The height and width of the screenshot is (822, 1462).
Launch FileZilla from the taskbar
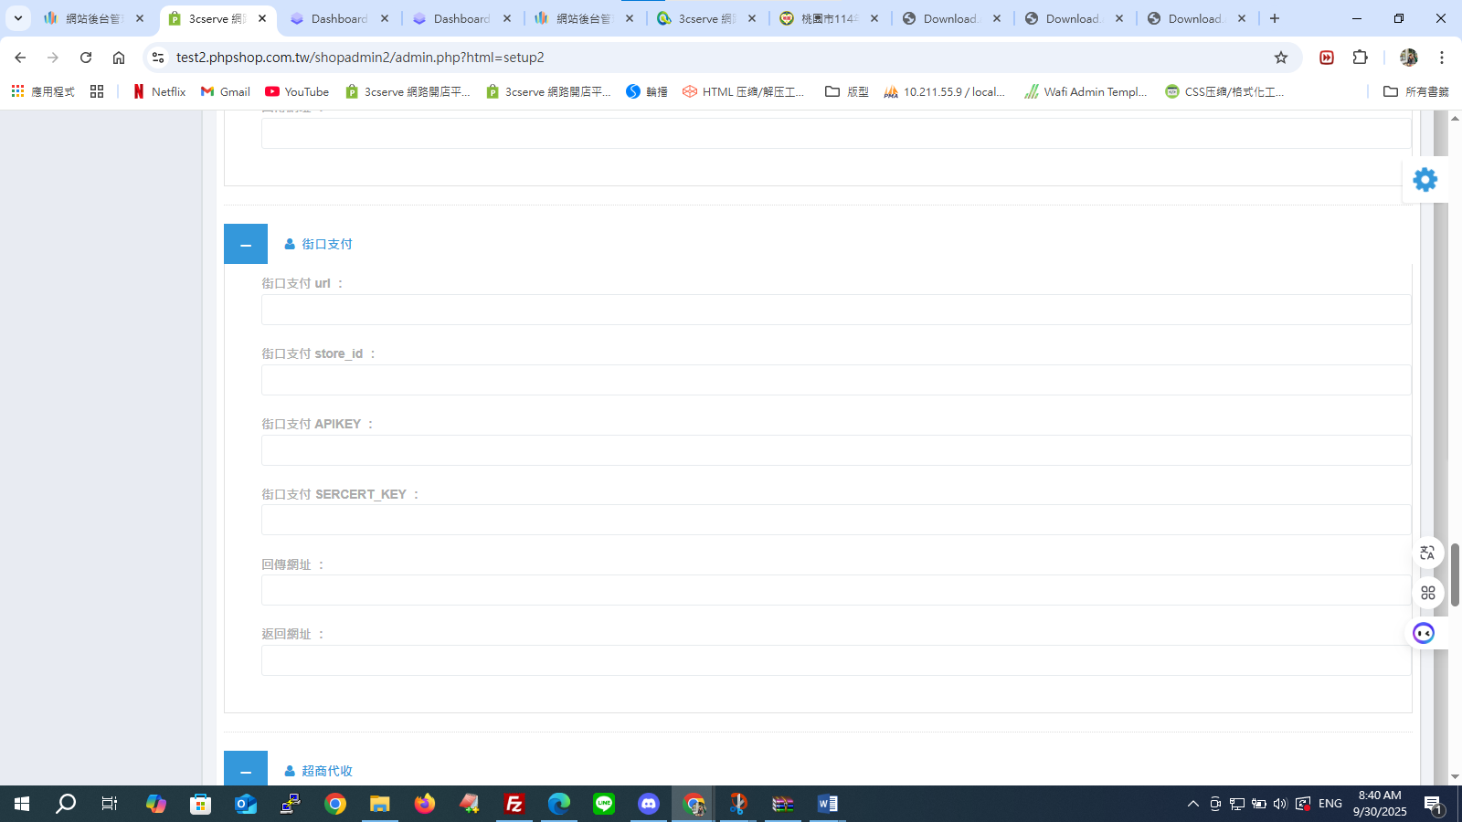click(x=514, y=804)
